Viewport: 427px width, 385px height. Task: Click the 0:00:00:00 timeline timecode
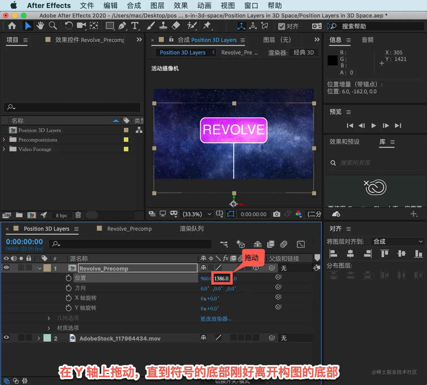coord(24,242)
